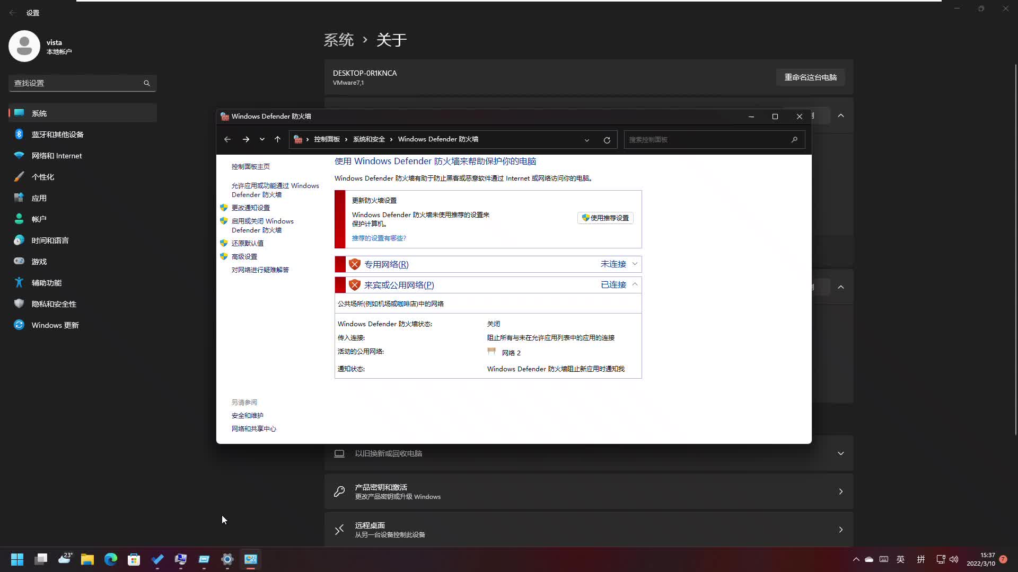Open Settings gear on the taskbar
Viewport: 1018px width, 572px height.
[227, 559]
